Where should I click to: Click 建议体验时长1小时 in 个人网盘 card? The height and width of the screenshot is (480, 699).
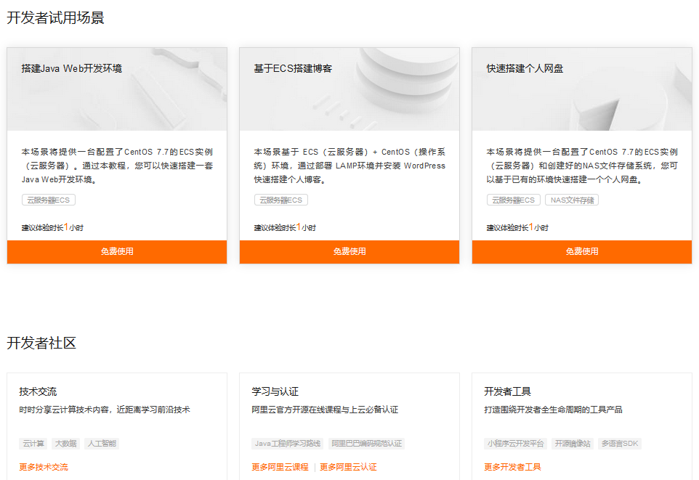517,227
